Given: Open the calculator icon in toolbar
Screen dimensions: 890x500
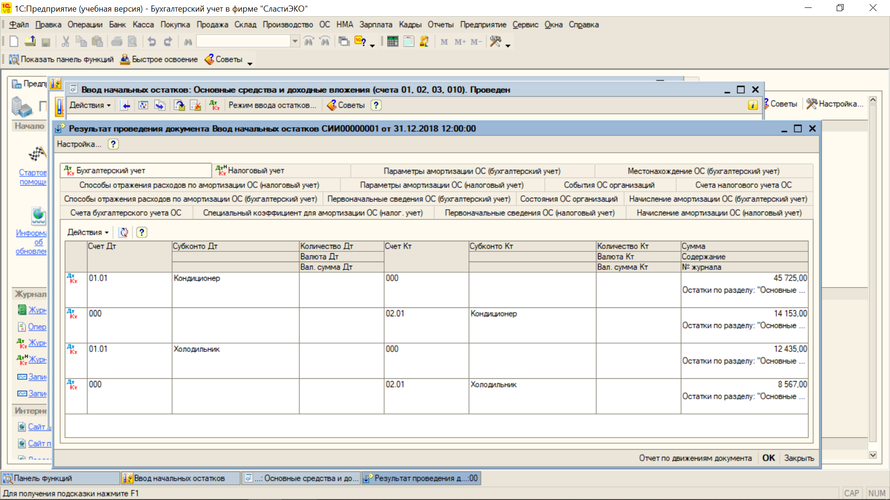Looking at the screenshot, I should (393, 42).
